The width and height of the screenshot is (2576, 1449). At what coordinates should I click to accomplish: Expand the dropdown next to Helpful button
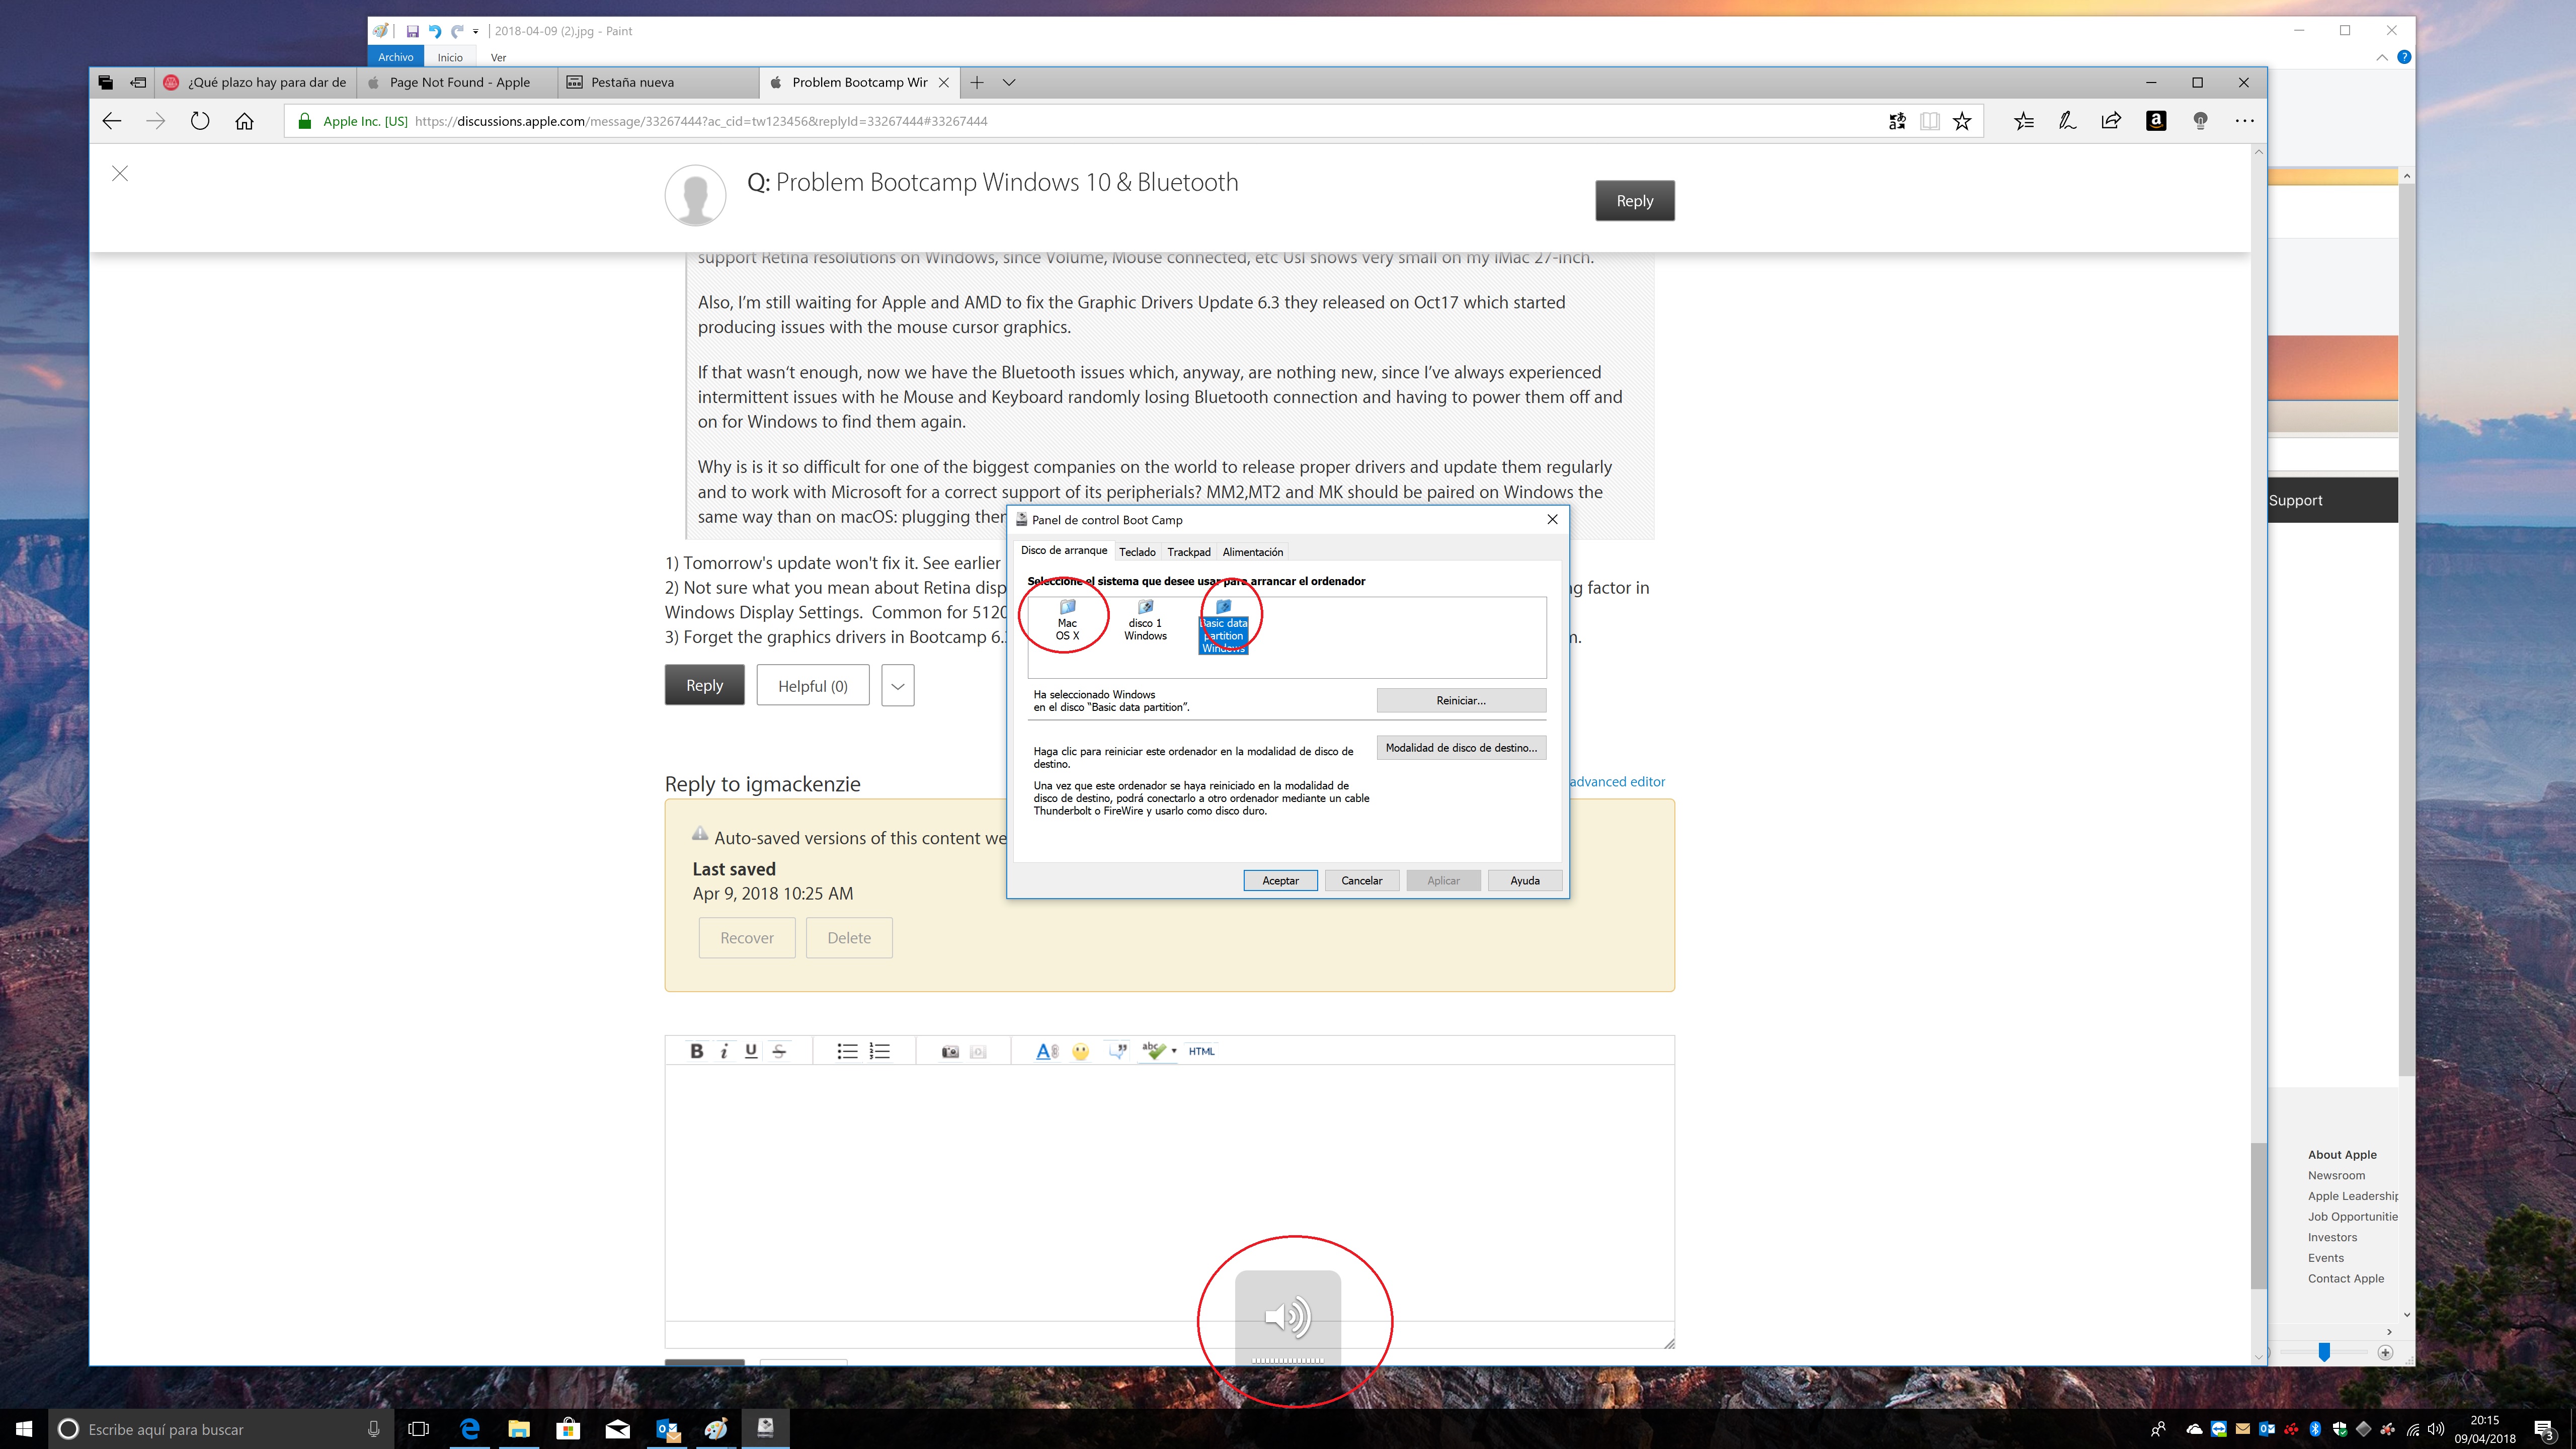[x=897, y=686]
